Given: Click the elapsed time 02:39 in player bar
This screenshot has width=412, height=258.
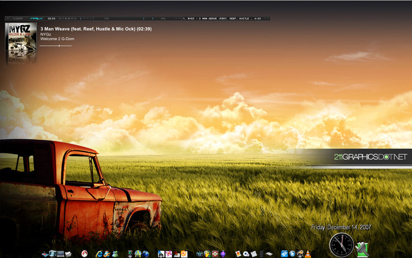Looking at the screenshot, I should click(51, 19).
